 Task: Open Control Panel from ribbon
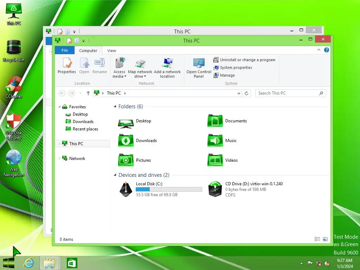click(x=199, y=68)
